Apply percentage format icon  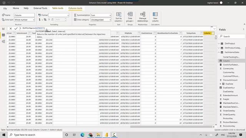tap(45, 20)
